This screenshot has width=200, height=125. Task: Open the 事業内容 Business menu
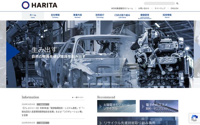coord(77,16)
